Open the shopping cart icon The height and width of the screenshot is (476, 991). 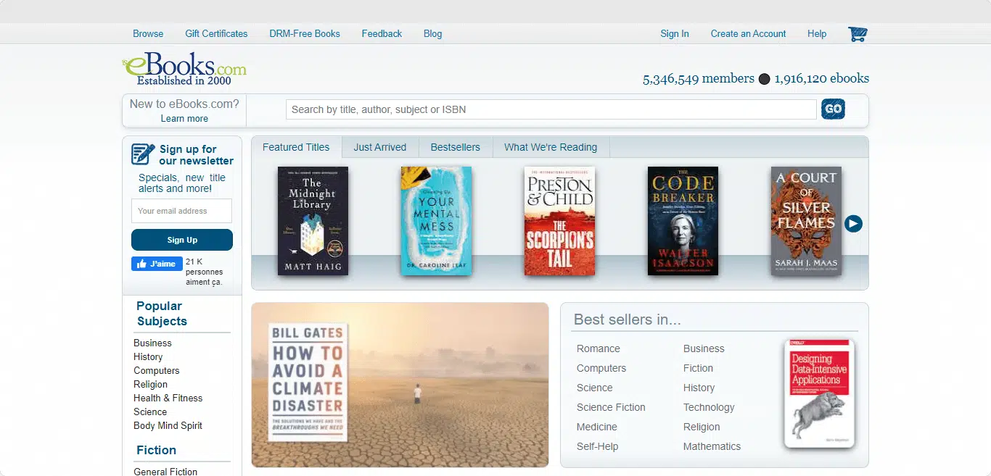pyautogui.click(x=858, y=34)
